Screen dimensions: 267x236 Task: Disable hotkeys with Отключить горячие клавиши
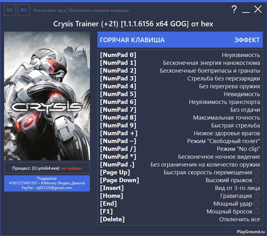point(100,10)
